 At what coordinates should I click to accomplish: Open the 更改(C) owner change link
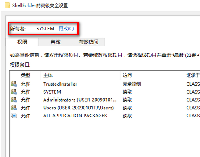[x=66, y=29]
